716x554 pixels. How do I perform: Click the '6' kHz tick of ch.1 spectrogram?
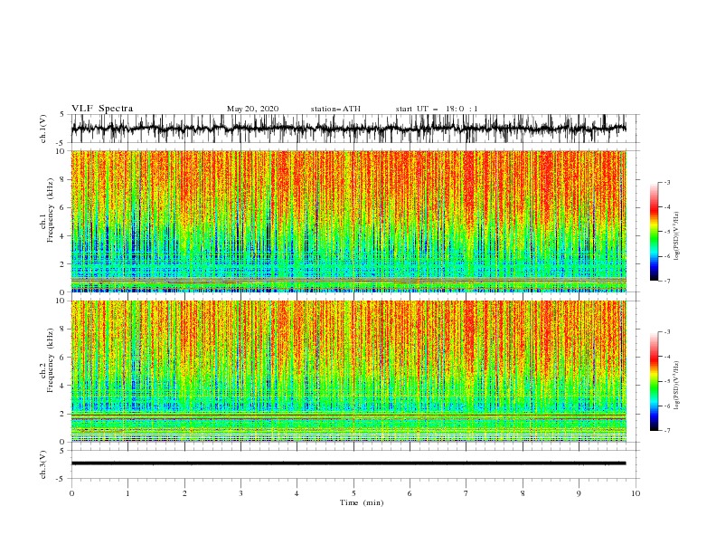pyautogui.click(x=63, y=207)
